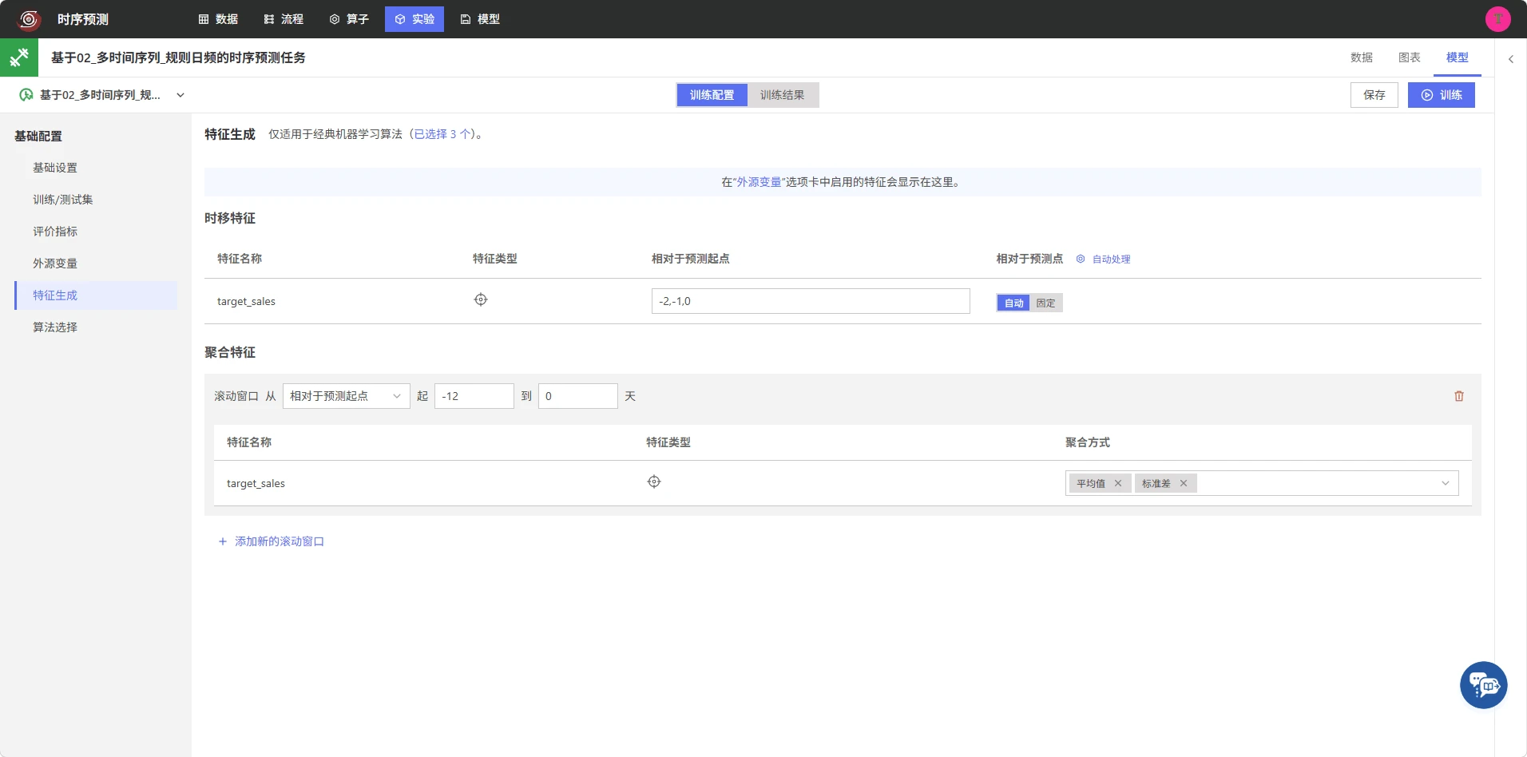The image size is (1527, 757).
Task: Open the 相对于预测起点 window dropdown
Action: point(346,396)
